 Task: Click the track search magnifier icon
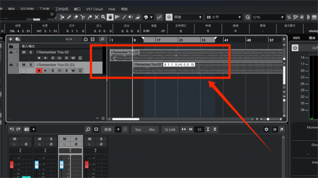102,39
